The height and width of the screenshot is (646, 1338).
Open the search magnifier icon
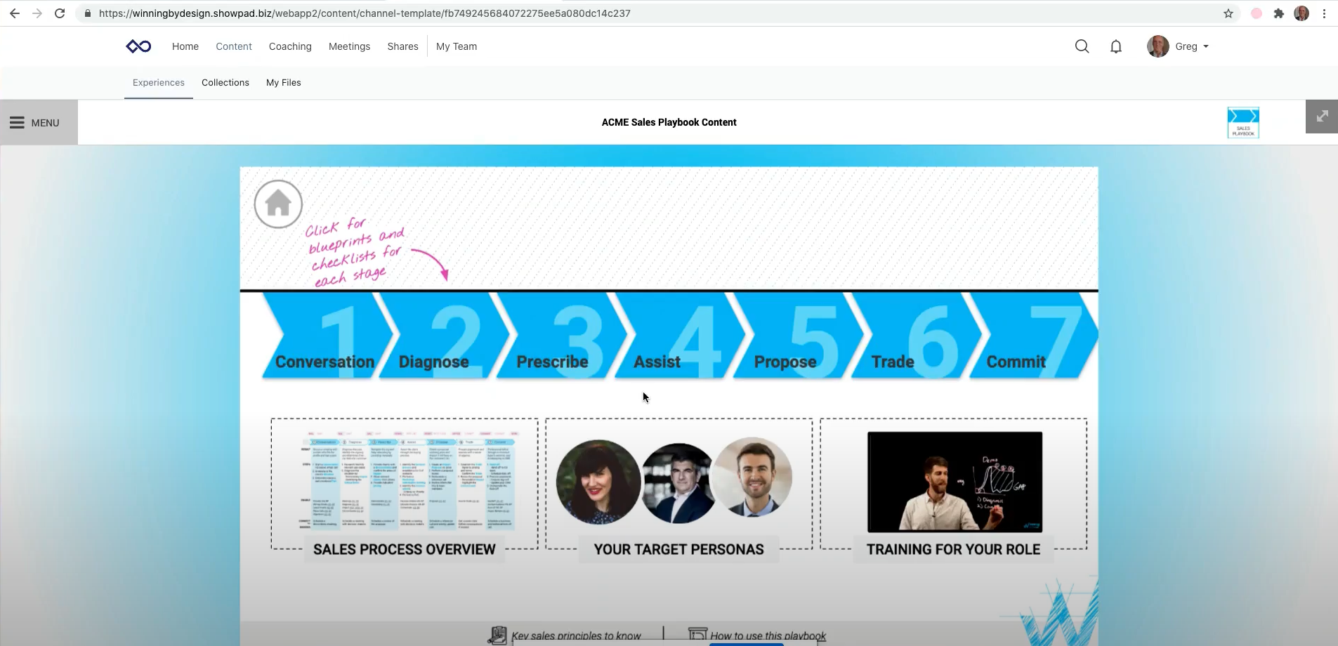1082,46
